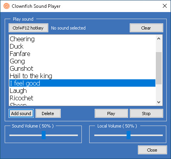This screenshot has width=171, height=159.
Task: Select the Fanfare sound
Action: (82, 54)
